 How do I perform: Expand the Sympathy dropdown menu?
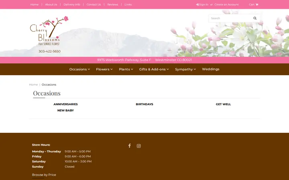pyautogui.click(x=185, y=69)
